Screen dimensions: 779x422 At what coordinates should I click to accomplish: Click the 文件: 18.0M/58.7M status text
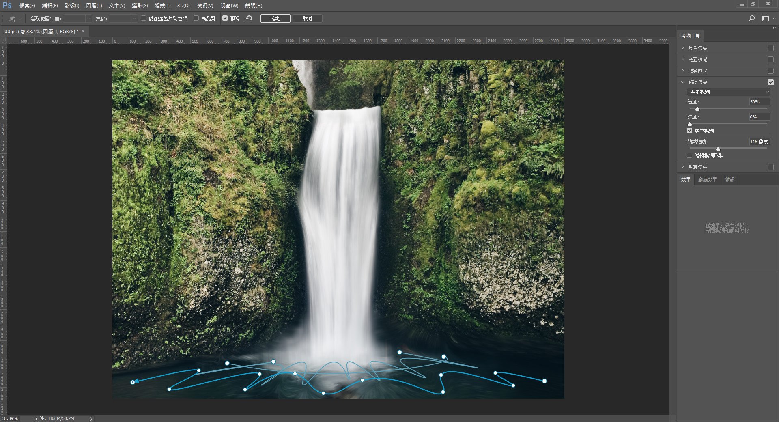pyautogui.click(x=54, y=418)
